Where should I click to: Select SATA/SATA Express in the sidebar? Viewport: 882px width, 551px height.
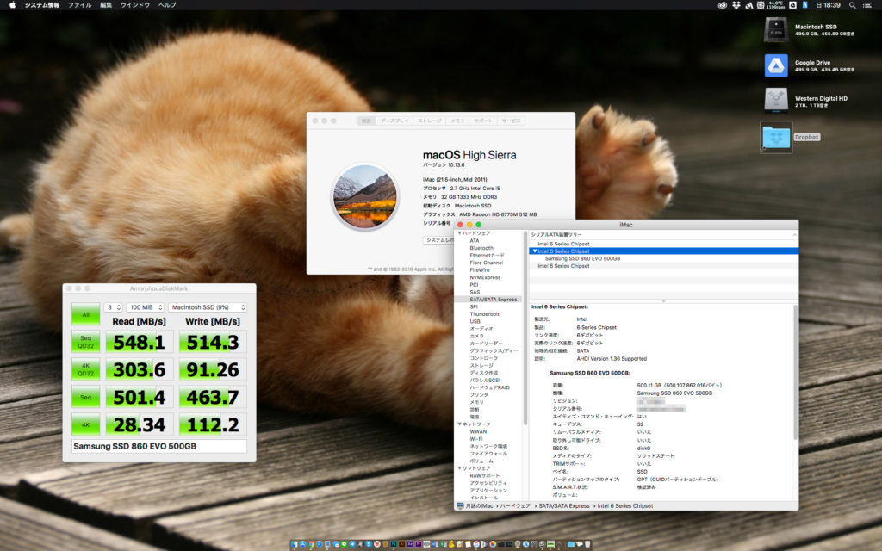(493, 300)
